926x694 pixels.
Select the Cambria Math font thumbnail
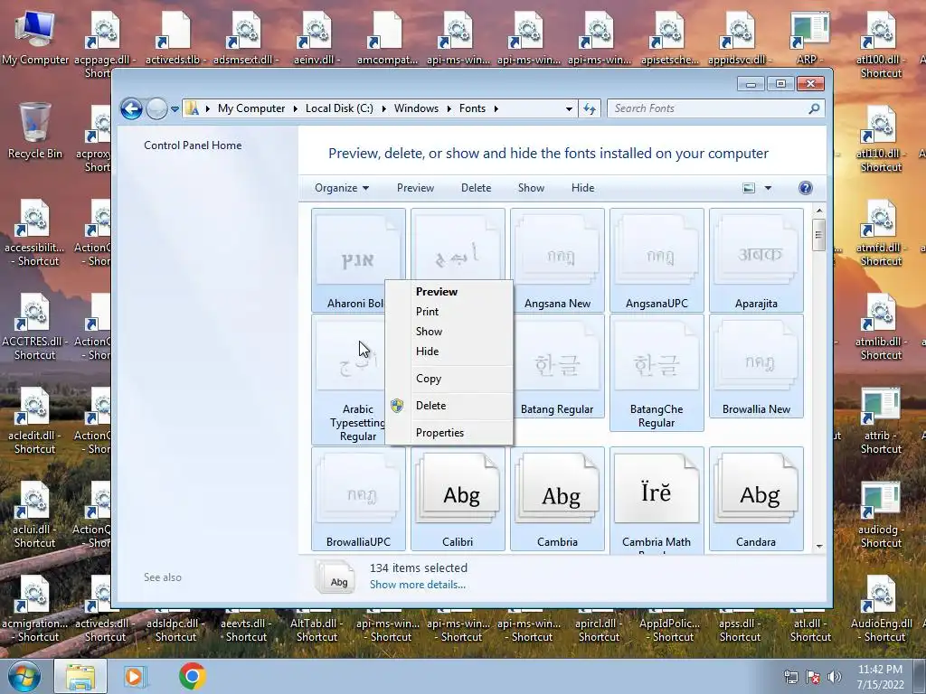pos(657,499)
